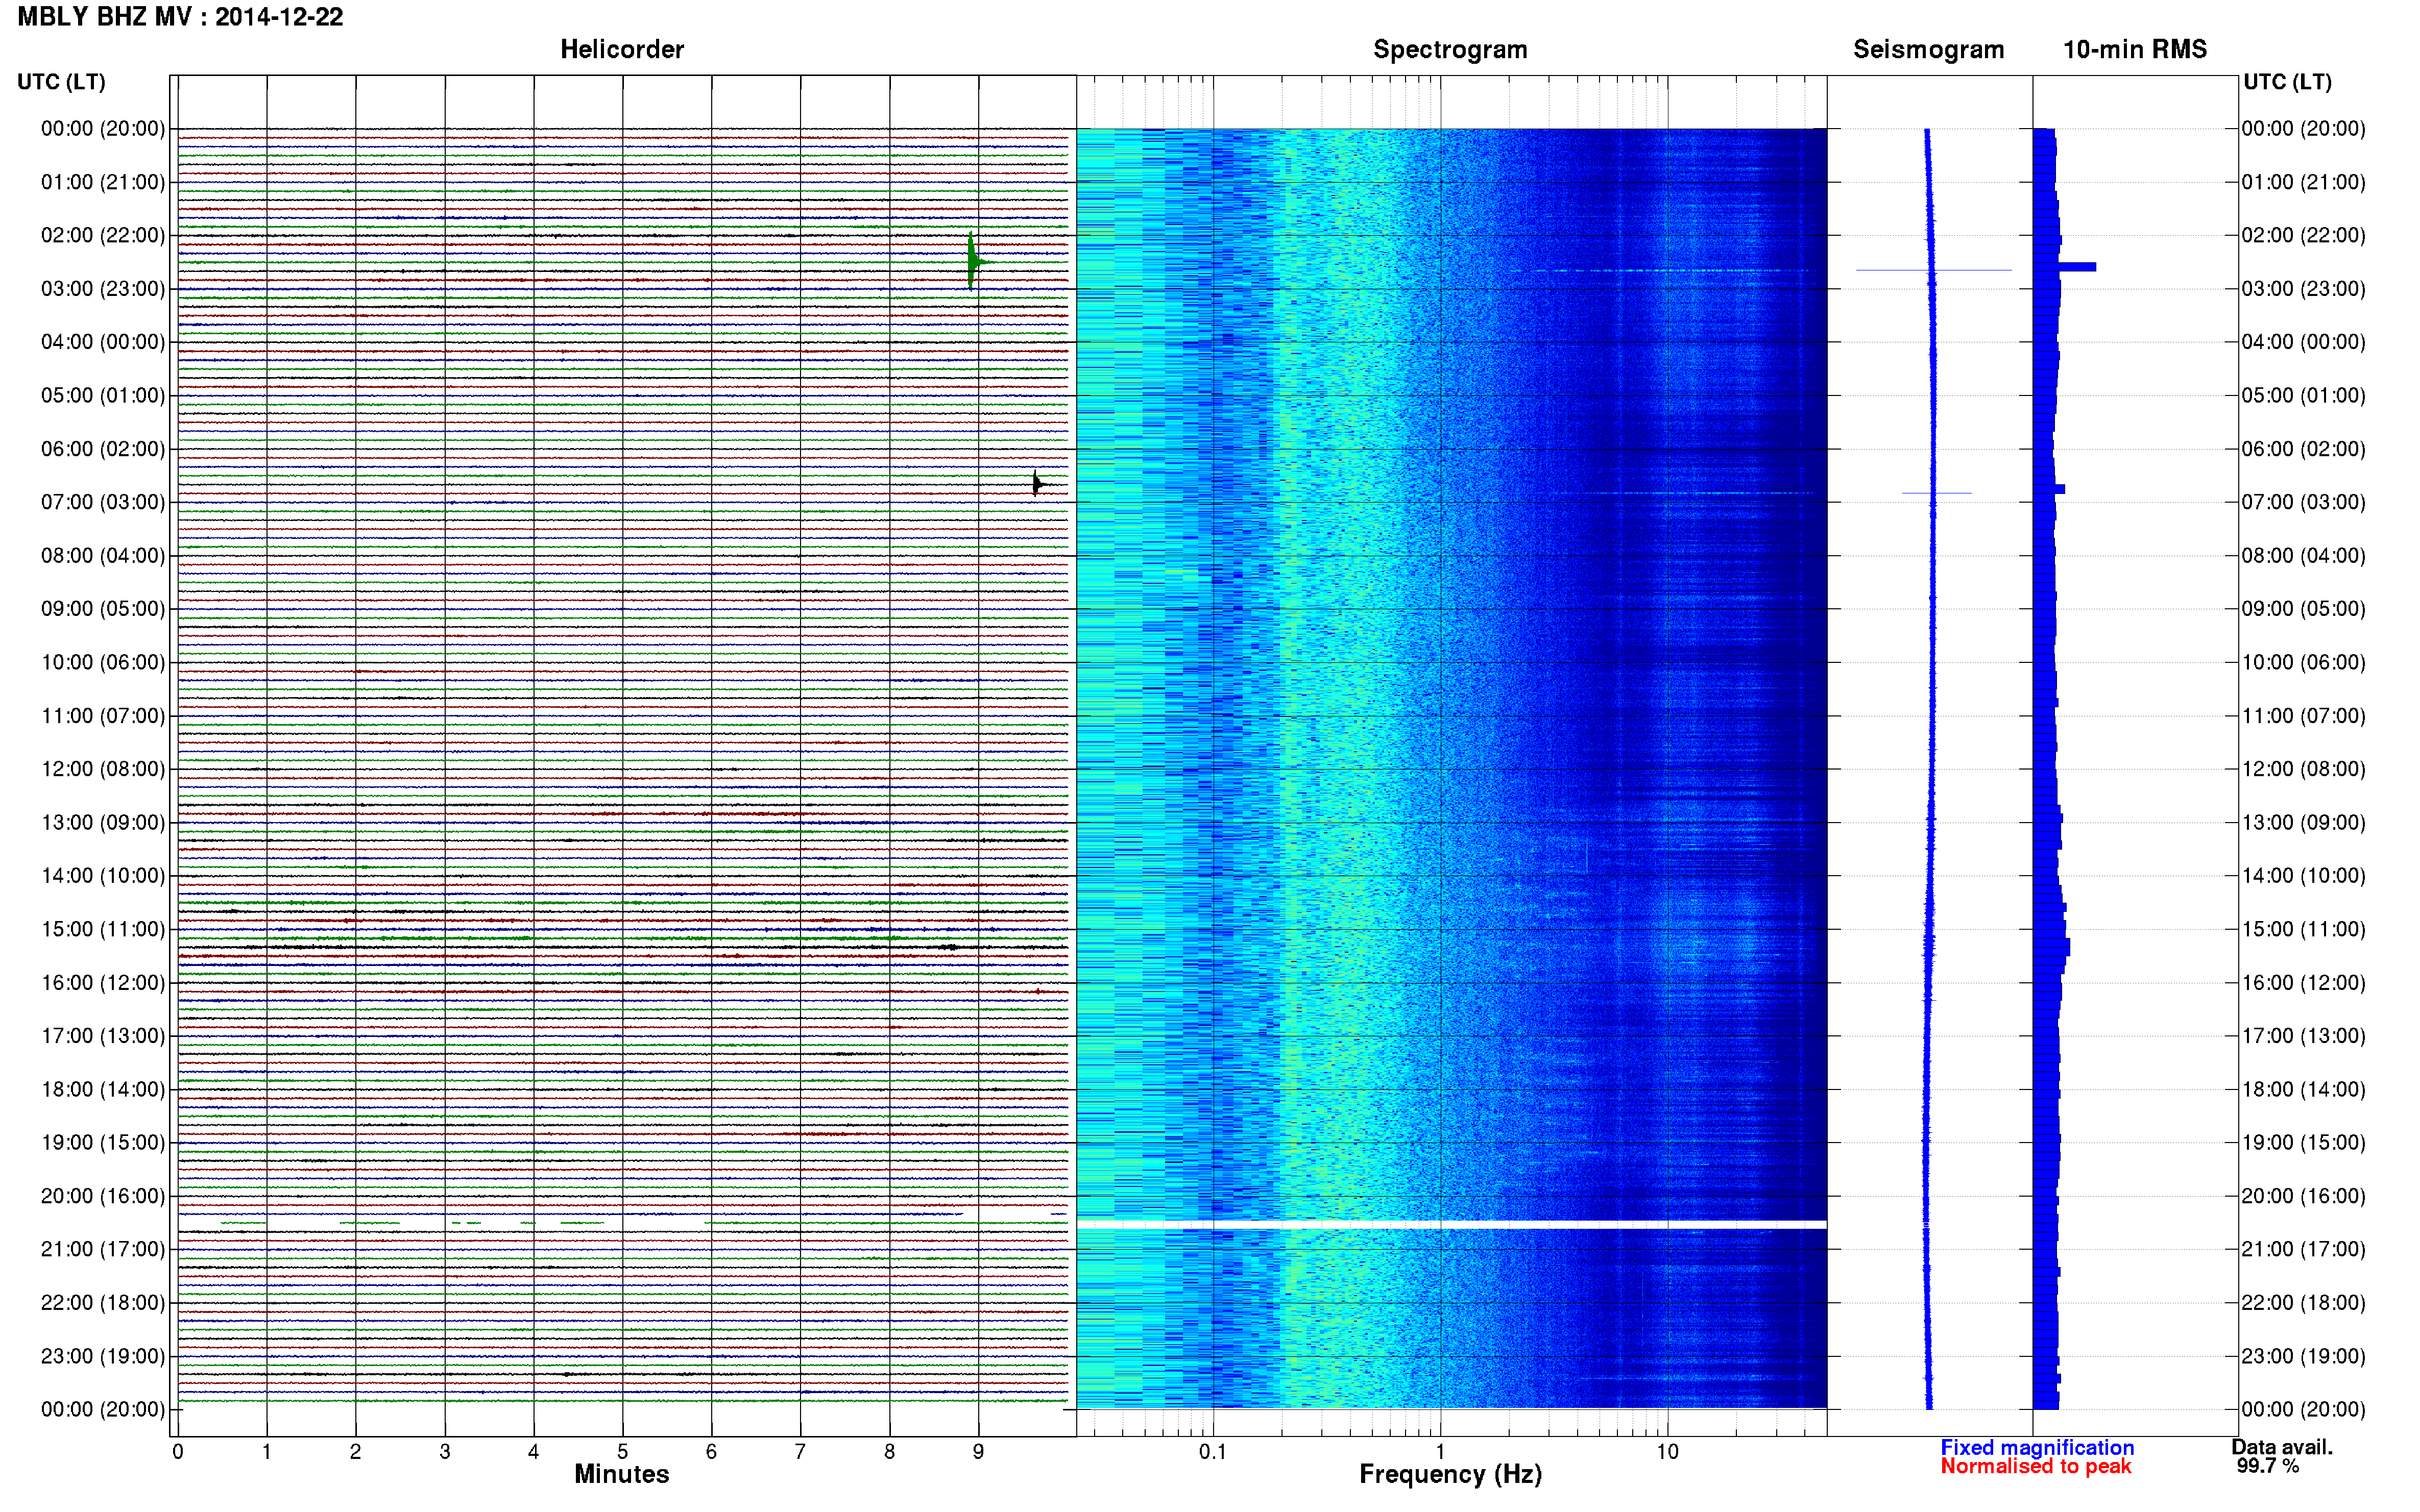This screenshot has width=2420, height=1512.
Task: Click the right UTC (LT) axis label
Action: (2287, 82)
